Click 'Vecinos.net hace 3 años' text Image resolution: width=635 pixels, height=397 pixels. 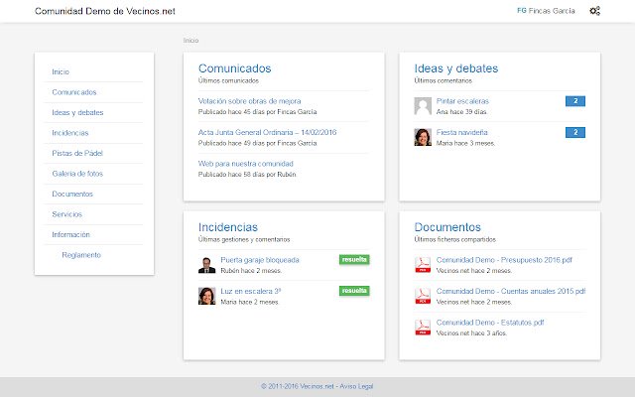[471, 333]
